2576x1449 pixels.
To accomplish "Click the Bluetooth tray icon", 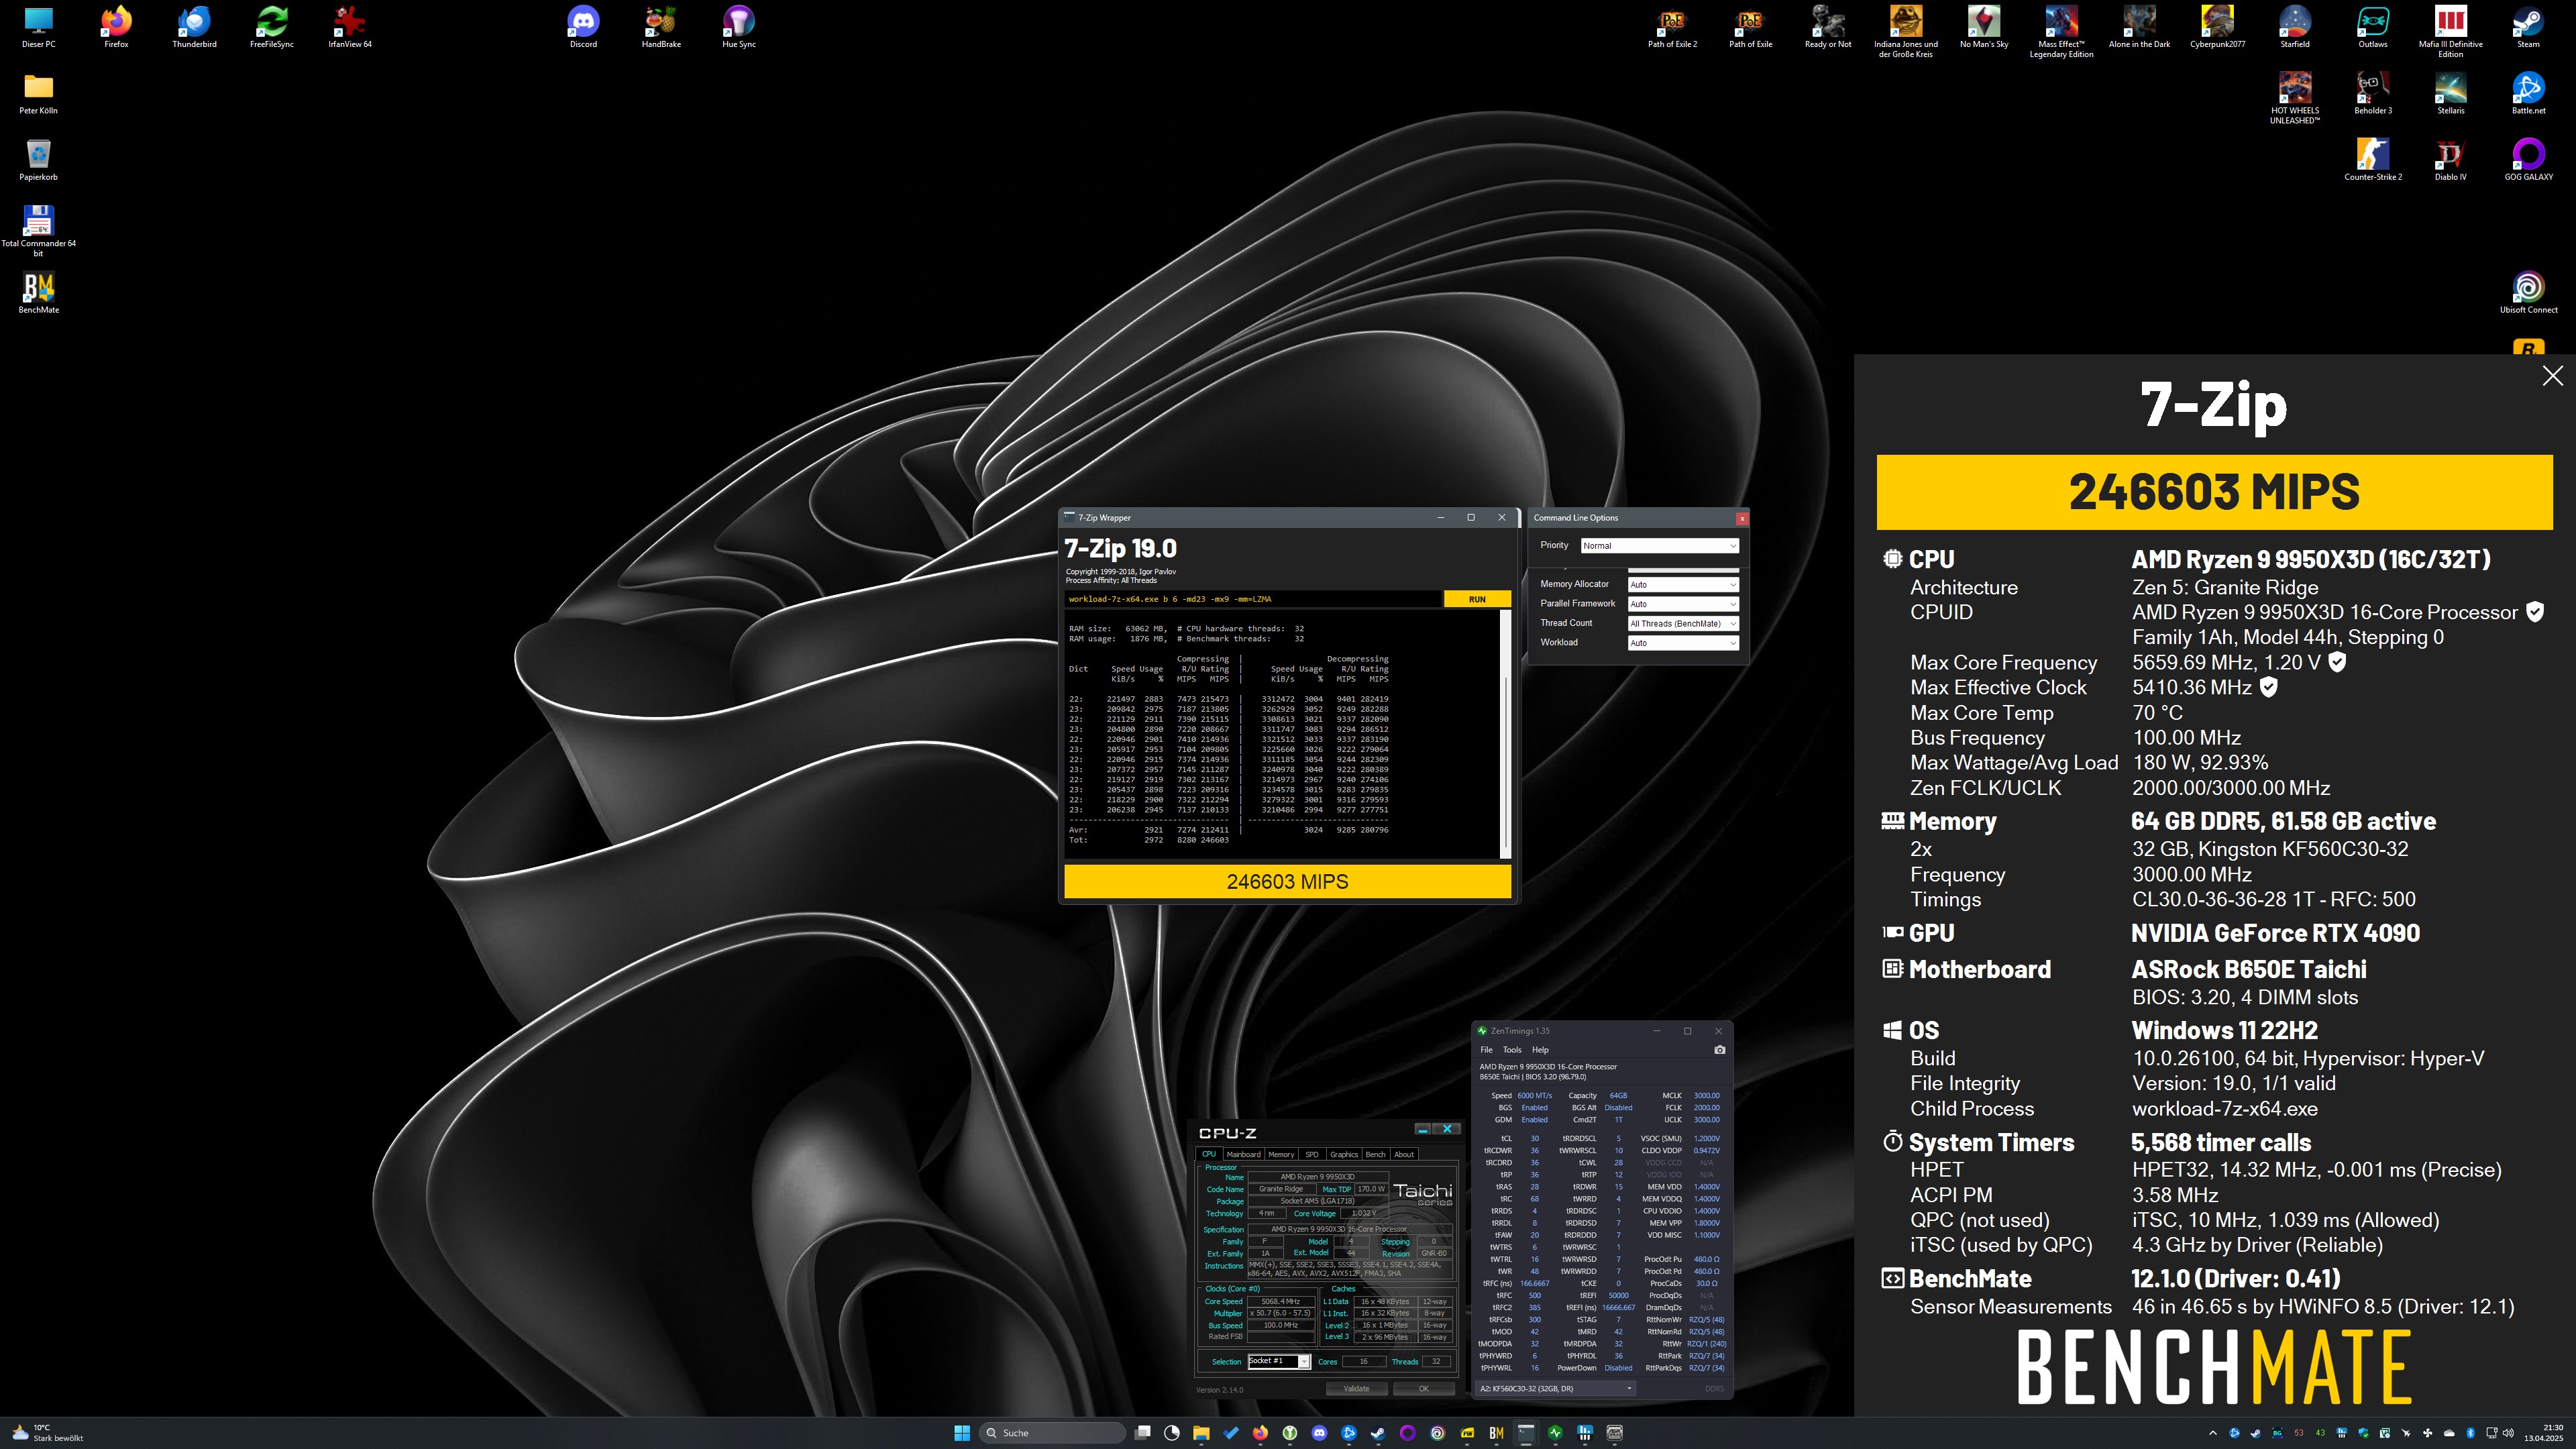I will pyautogui.click(x=2470, y=1433).
